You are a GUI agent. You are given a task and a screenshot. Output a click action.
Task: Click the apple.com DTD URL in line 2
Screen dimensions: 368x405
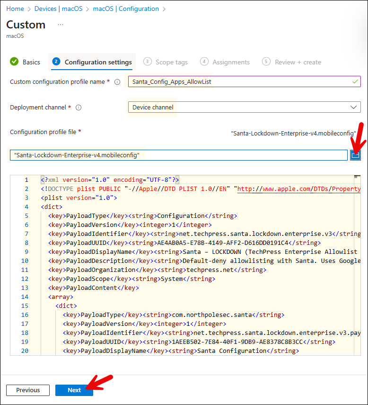click(298, 189)
